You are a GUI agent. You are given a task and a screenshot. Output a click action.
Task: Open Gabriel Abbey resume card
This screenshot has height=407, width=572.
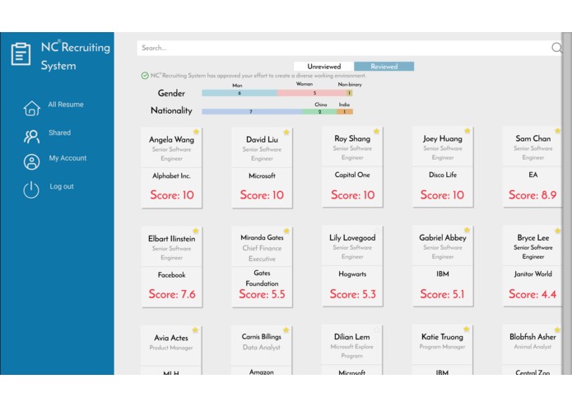(443, 266)
